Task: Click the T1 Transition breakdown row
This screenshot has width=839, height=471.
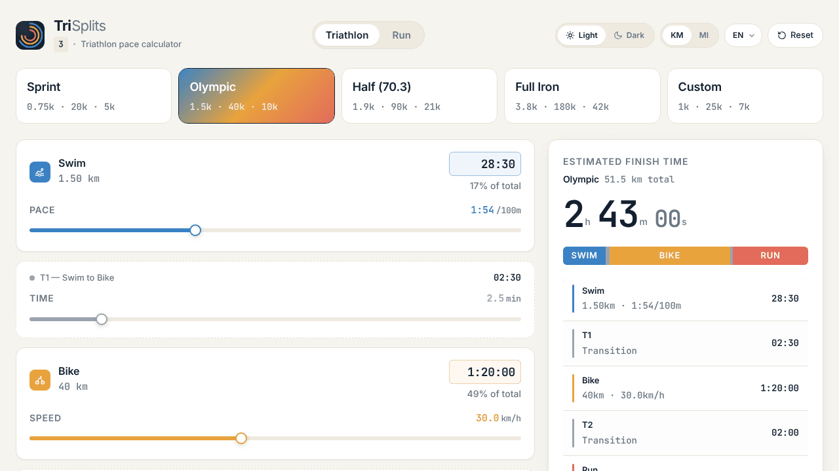Action: 686,343
